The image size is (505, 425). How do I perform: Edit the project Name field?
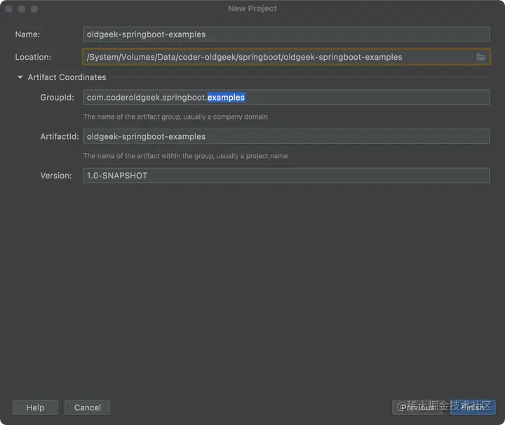click(x=286, y=34)
